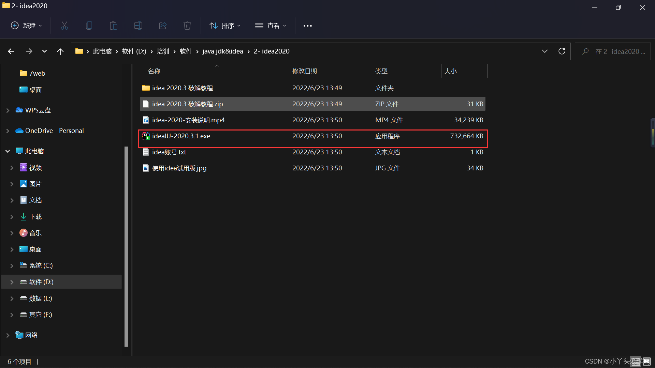Expand OneDrive - Personal tree node

(8, 131)
